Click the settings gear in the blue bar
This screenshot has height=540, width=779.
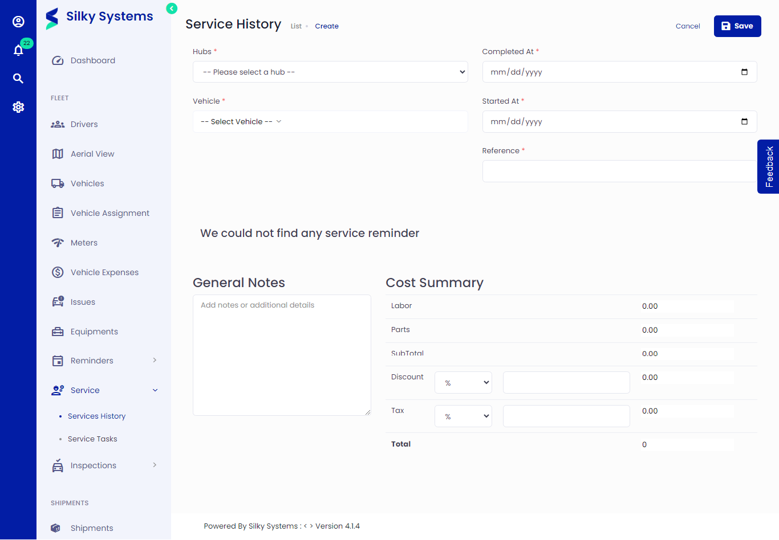18,107
